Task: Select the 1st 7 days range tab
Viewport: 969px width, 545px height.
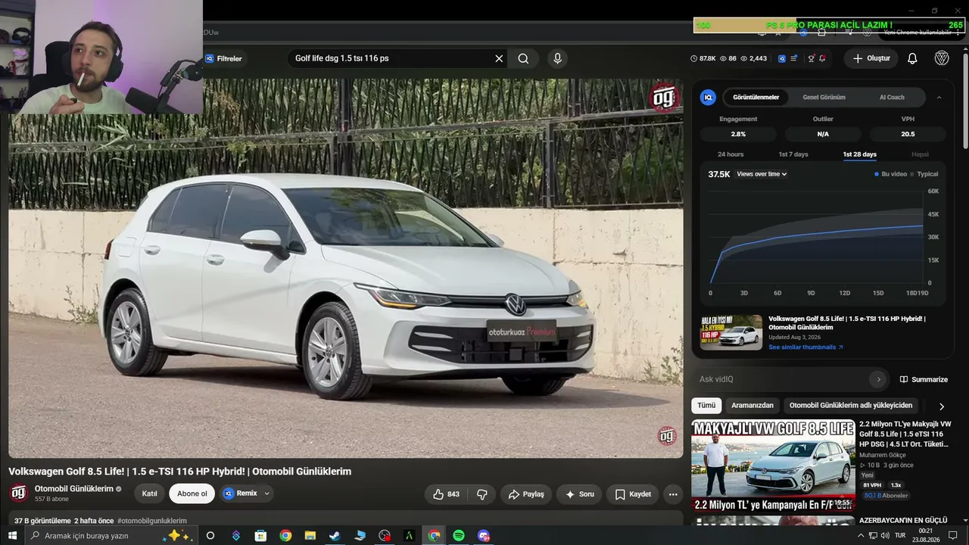Action: point(793,154)
